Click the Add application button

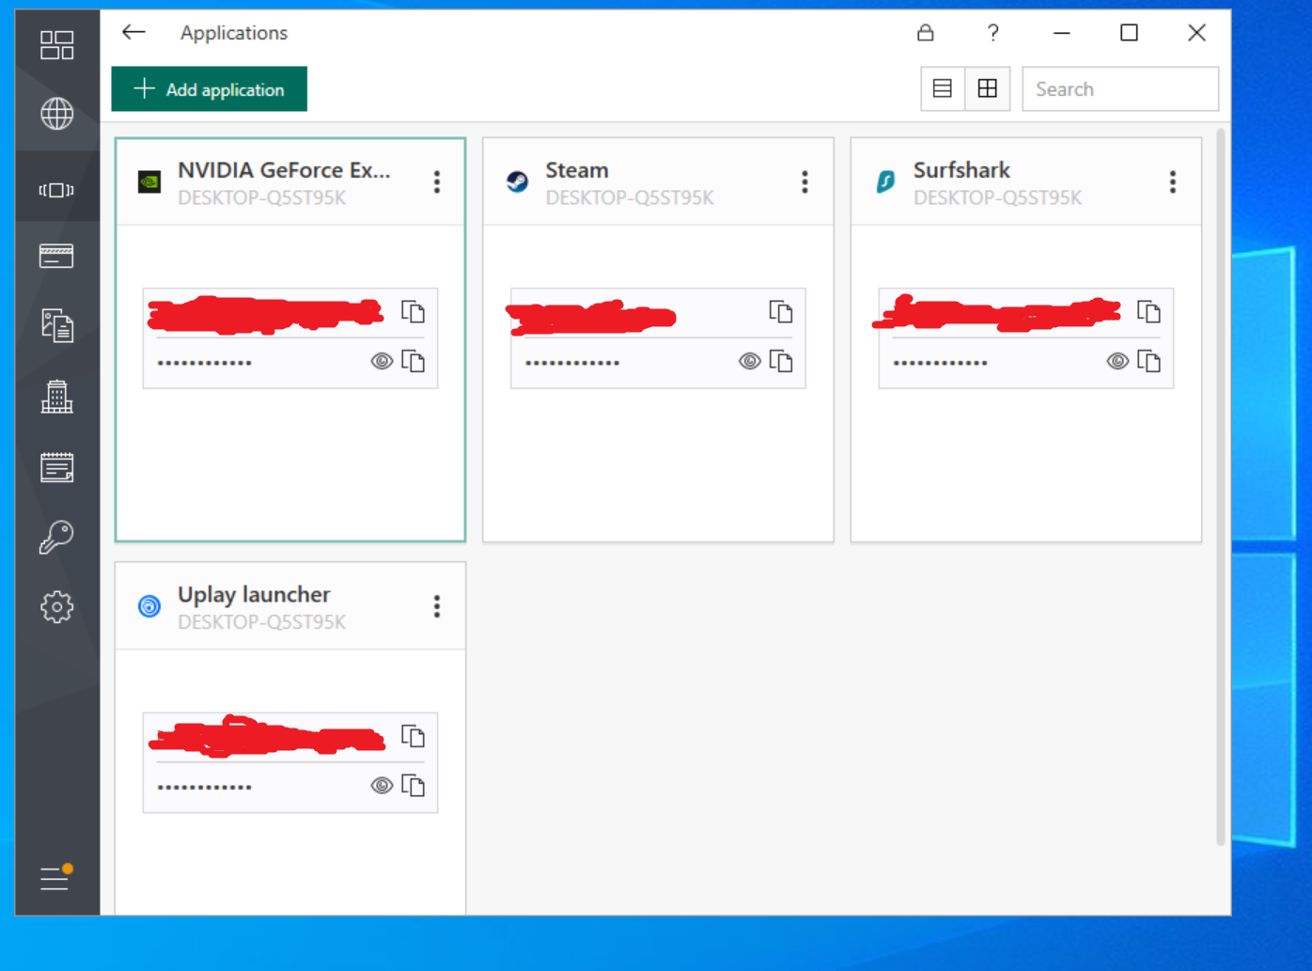tap(209, 89)
